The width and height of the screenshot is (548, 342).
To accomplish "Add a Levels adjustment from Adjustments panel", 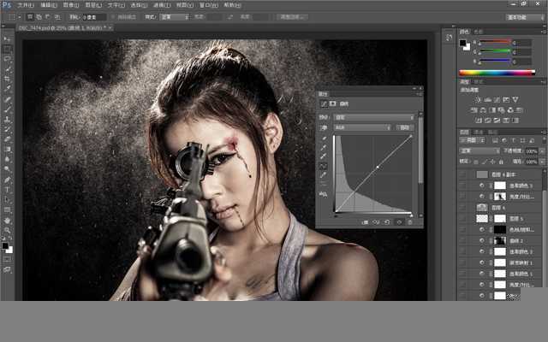I will click(487, 100).
